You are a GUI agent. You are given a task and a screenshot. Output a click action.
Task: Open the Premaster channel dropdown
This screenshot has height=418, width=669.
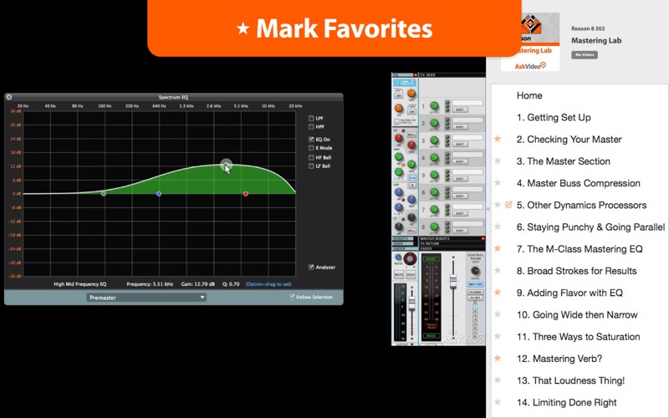click(146, 298)
